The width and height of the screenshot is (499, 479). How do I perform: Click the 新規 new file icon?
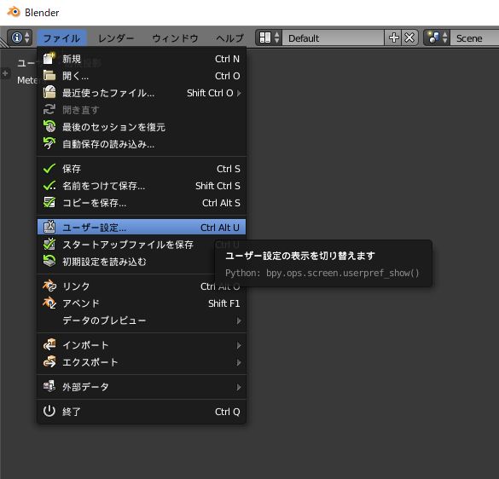[x=49, y=59]
